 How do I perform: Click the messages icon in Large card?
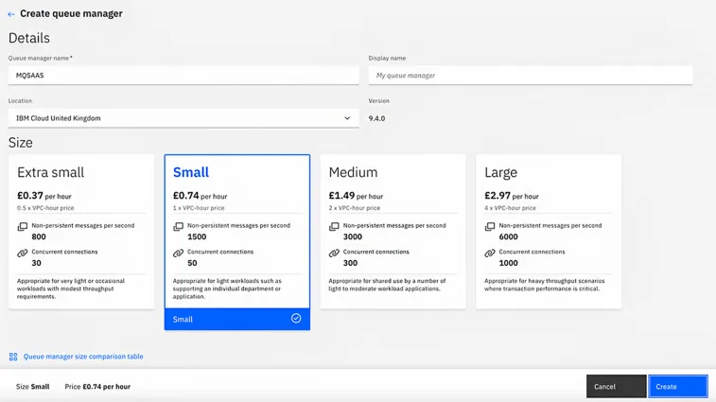(x=490, y=227)
